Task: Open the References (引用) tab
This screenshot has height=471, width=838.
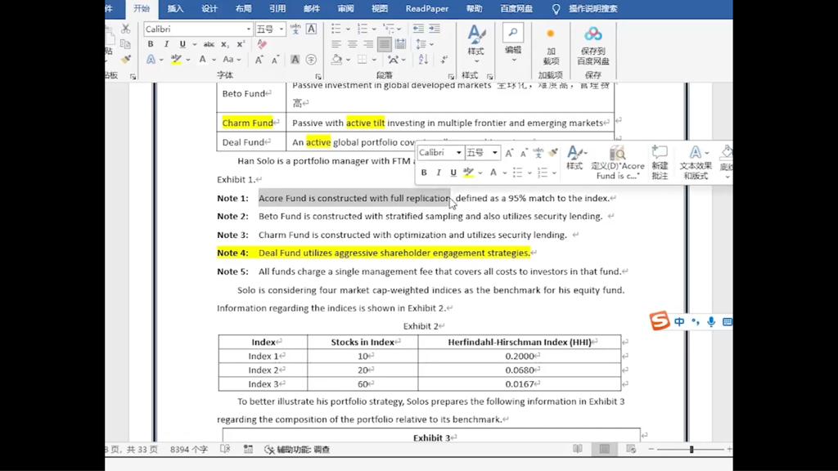Action: (x=277, y=8)
